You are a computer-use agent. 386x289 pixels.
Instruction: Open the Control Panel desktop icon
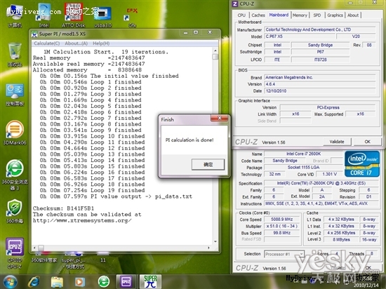point(15,94)
